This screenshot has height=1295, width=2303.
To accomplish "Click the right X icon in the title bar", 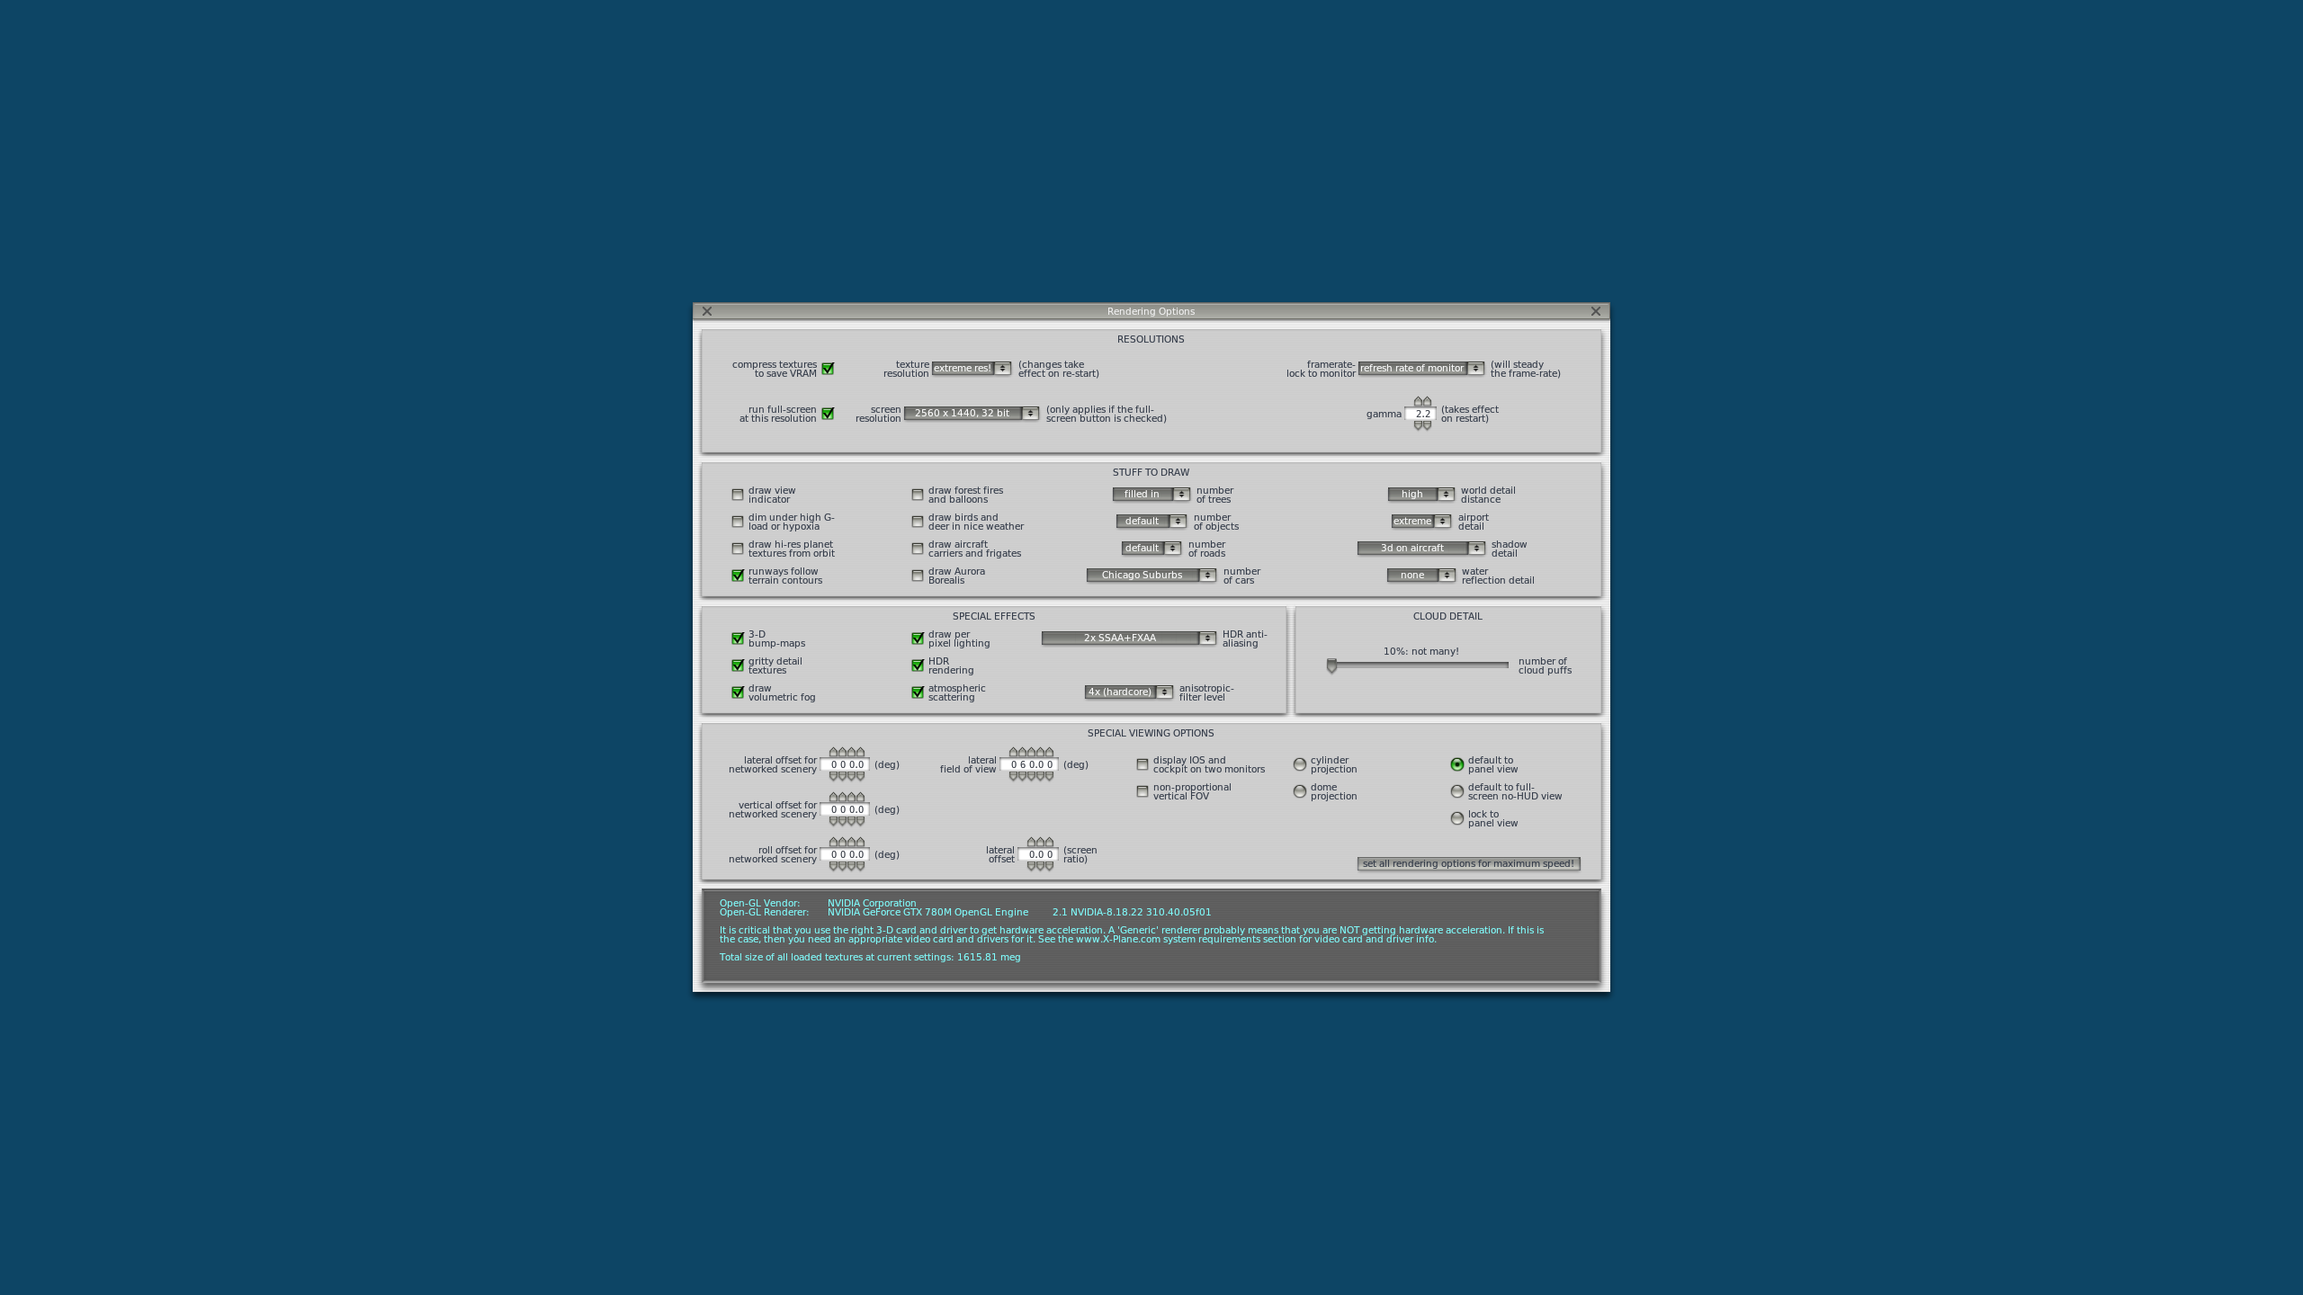I will 1596,311.
